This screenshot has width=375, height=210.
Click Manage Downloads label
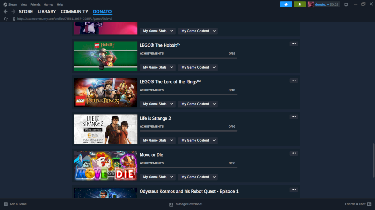[x=189, y=204]
